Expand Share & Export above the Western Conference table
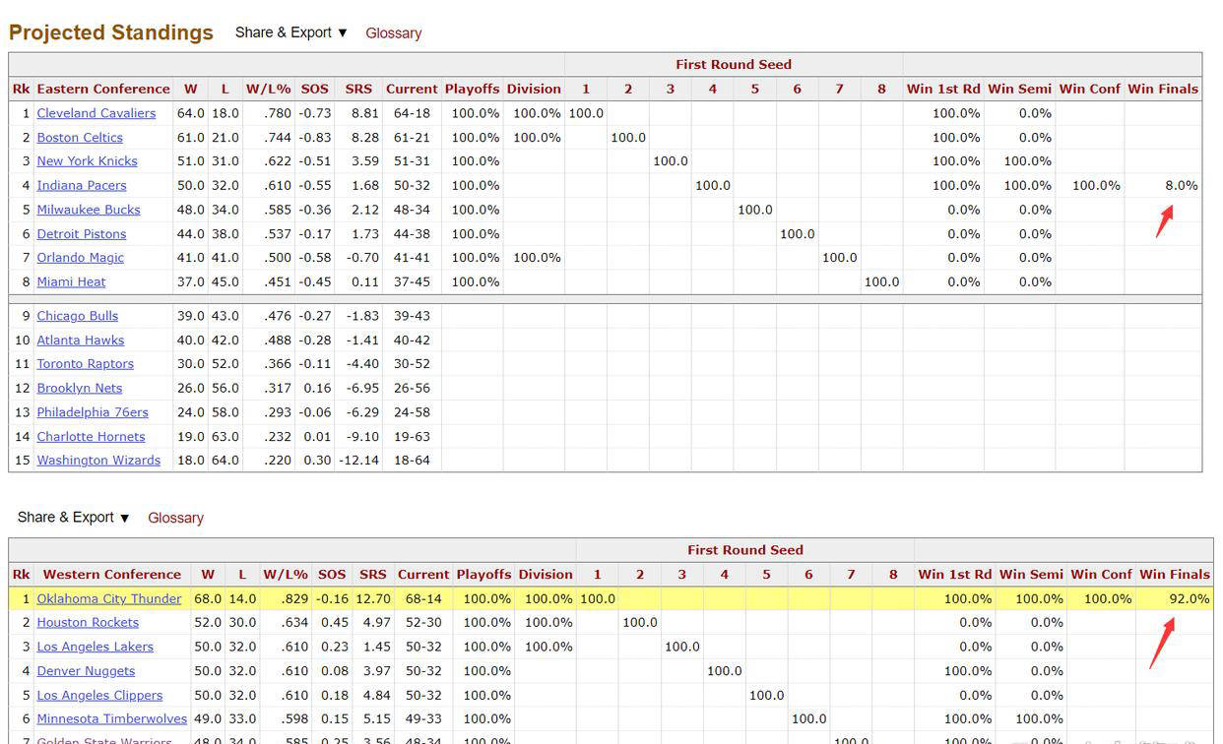This screenshot has width=1223, height=744. coord(74,518)
